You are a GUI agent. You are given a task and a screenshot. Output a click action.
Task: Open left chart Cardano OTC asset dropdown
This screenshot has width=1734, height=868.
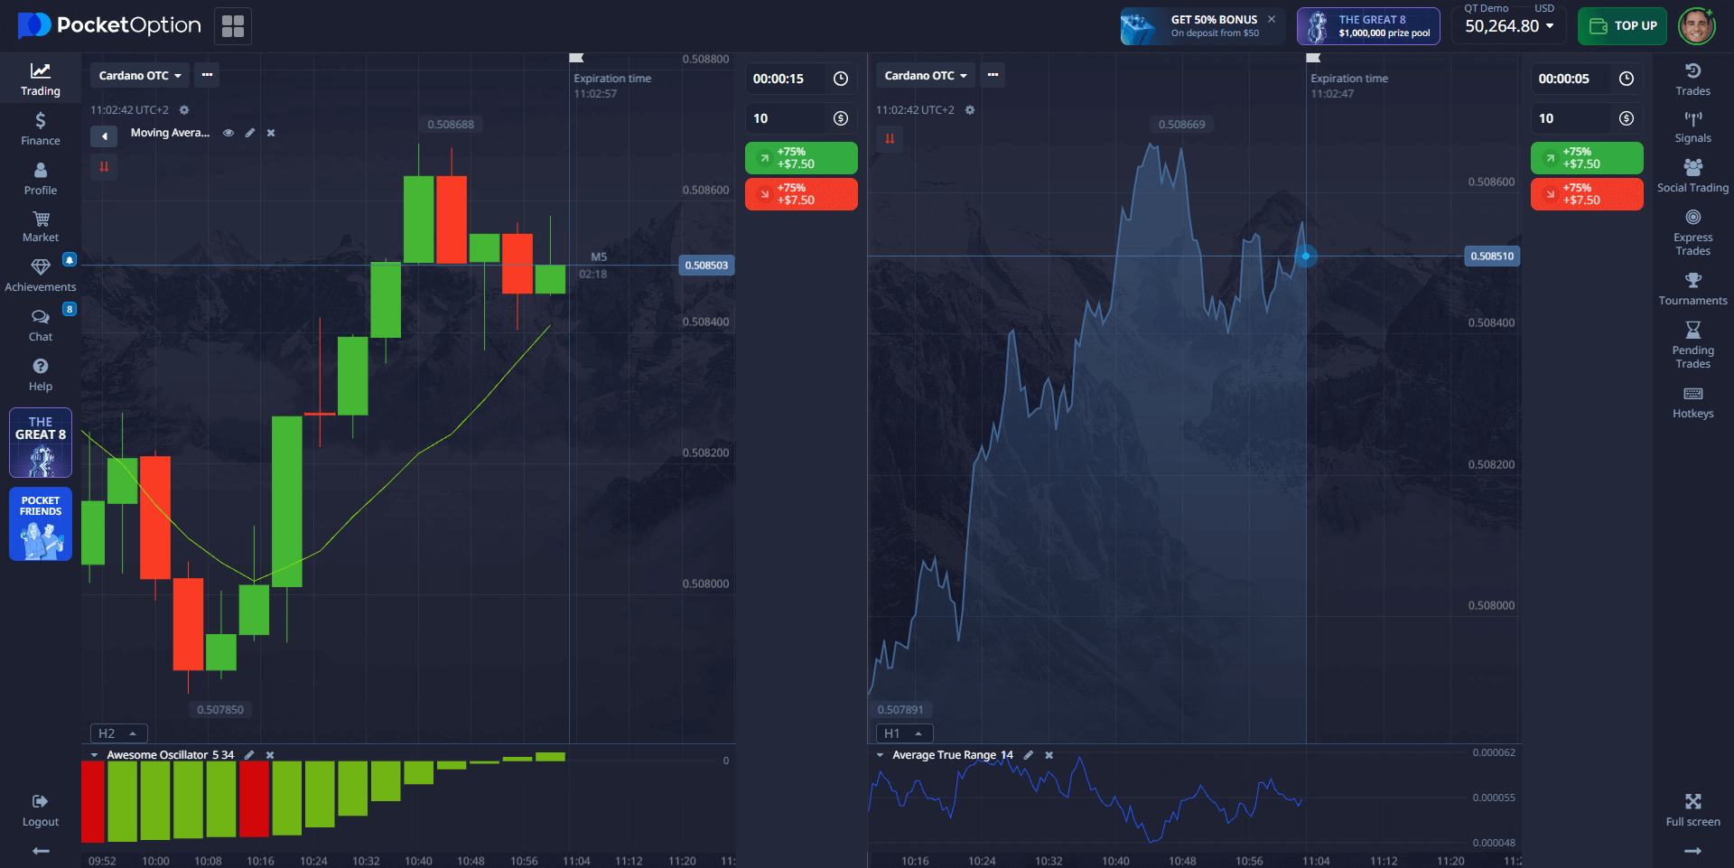[x=139, y=76]
